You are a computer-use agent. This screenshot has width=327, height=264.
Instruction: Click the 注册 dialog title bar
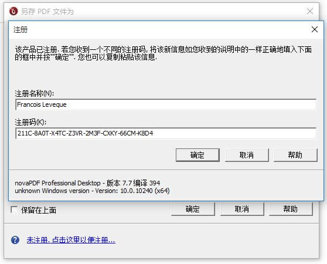click(158, 30)
